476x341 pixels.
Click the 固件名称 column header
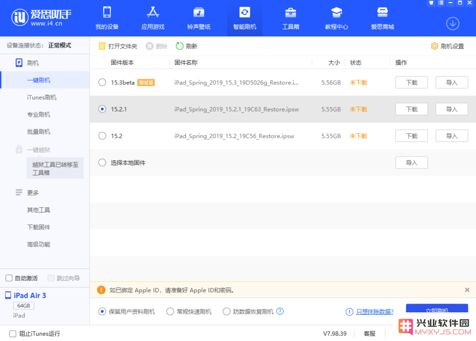click(186, 63)
